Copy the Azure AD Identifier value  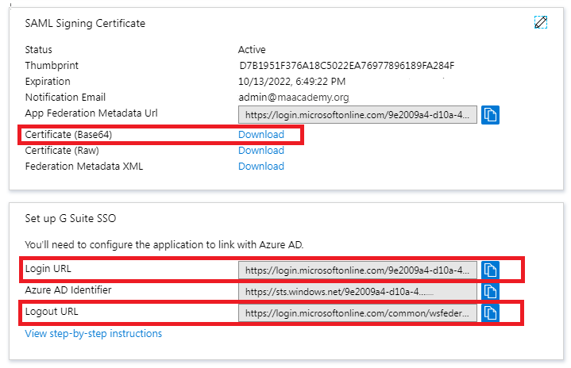490,292
